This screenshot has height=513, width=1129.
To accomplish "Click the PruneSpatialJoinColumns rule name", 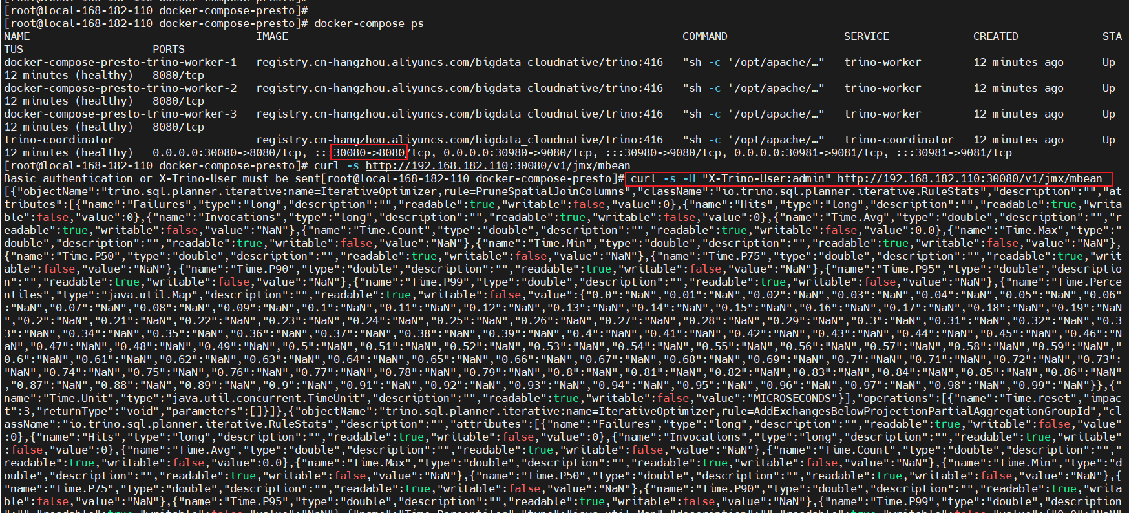I will (551, 192).
